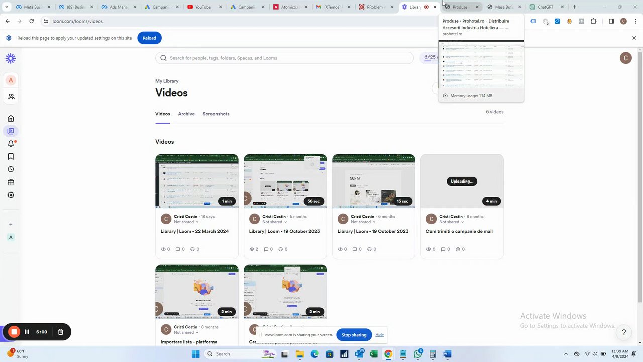The height and width of the screenshot is (362, 643).
Task: Switch to the Meta Business browser tab
Action: [33, 7]
